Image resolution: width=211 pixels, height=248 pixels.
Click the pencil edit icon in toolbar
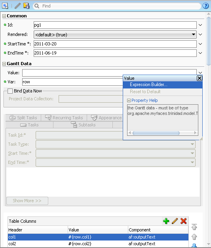click(17, 6)
